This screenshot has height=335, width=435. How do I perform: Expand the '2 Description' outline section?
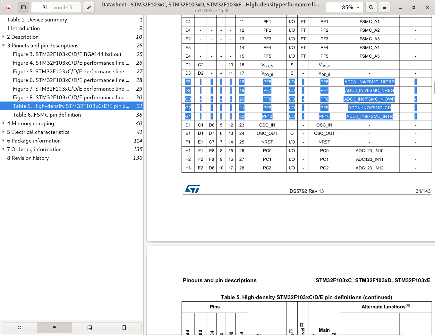[x=3, y=37]
